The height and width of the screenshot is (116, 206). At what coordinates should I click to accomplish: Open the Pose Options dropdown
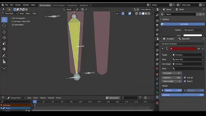(147, 9)
